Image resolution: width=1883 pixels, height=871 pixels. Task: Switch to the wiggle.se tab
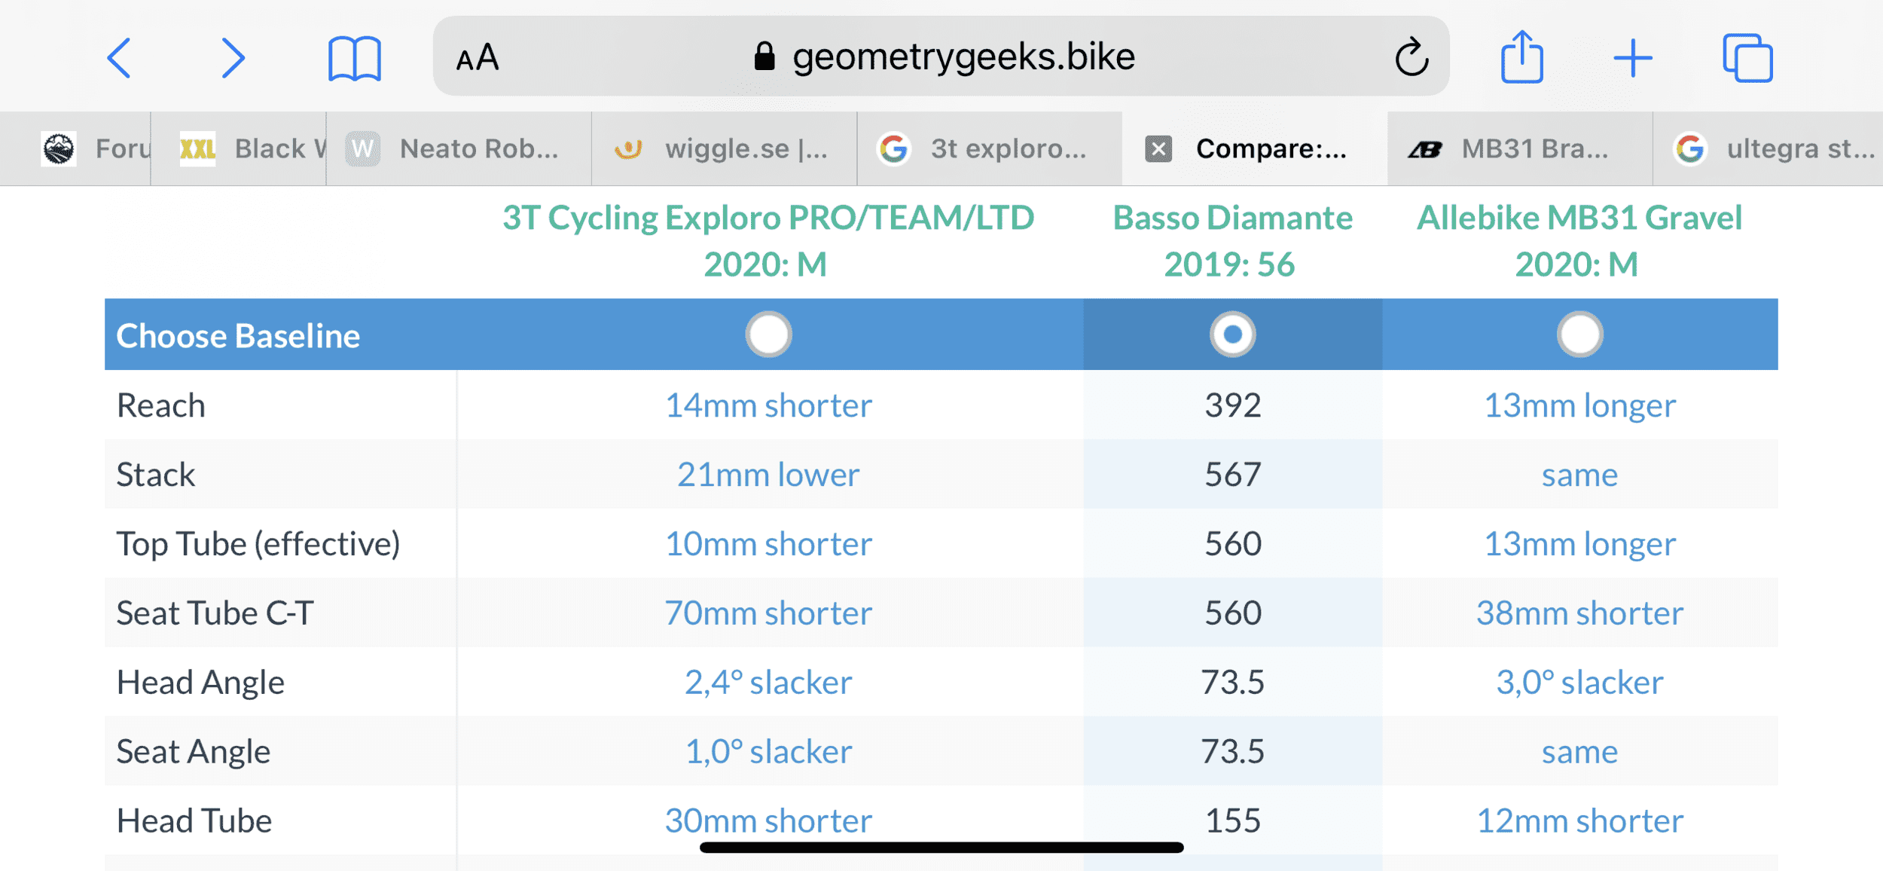[725, 148]
